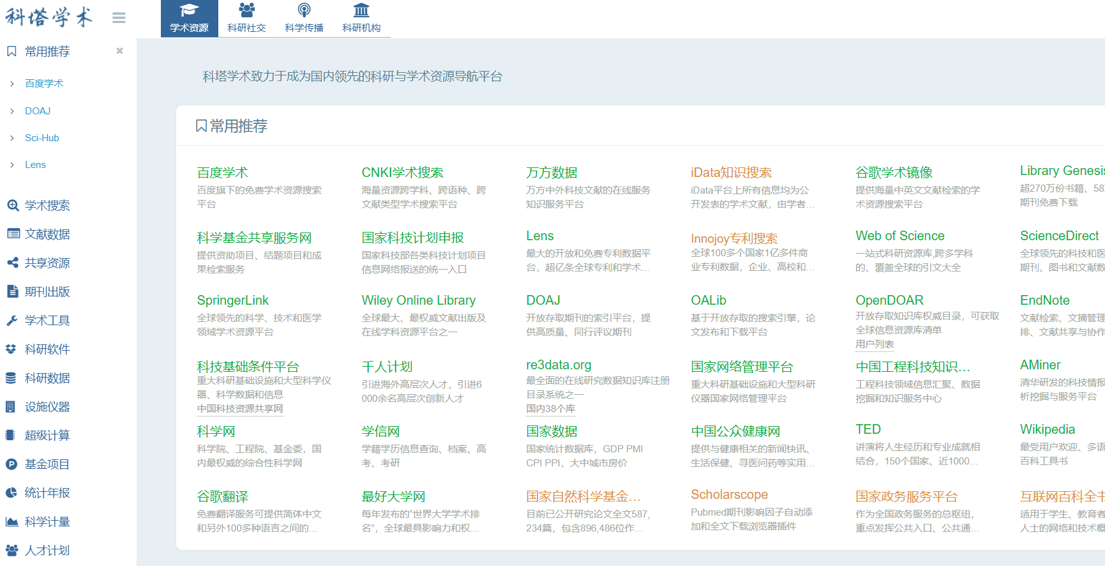Open sidebar menu item 学术搜索
This screenshot has width=1105, height=566.
click(47, 205)
